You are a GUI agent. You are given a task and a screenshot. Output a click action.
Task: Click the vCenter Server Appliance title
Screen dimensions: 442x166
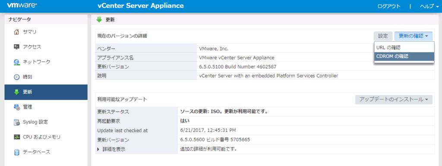click(140, 6)
